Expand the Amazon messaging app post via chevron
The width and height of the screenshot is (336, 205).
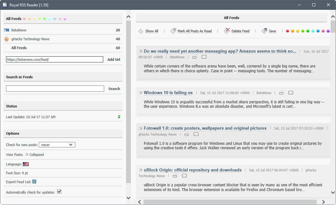(x=141, y=51)
